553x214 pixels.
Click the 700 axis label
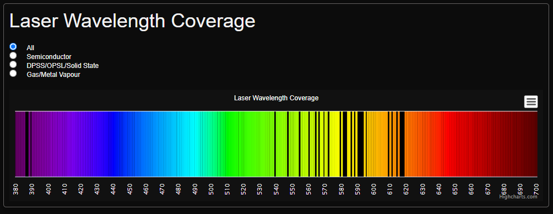(x=536, y=189)
